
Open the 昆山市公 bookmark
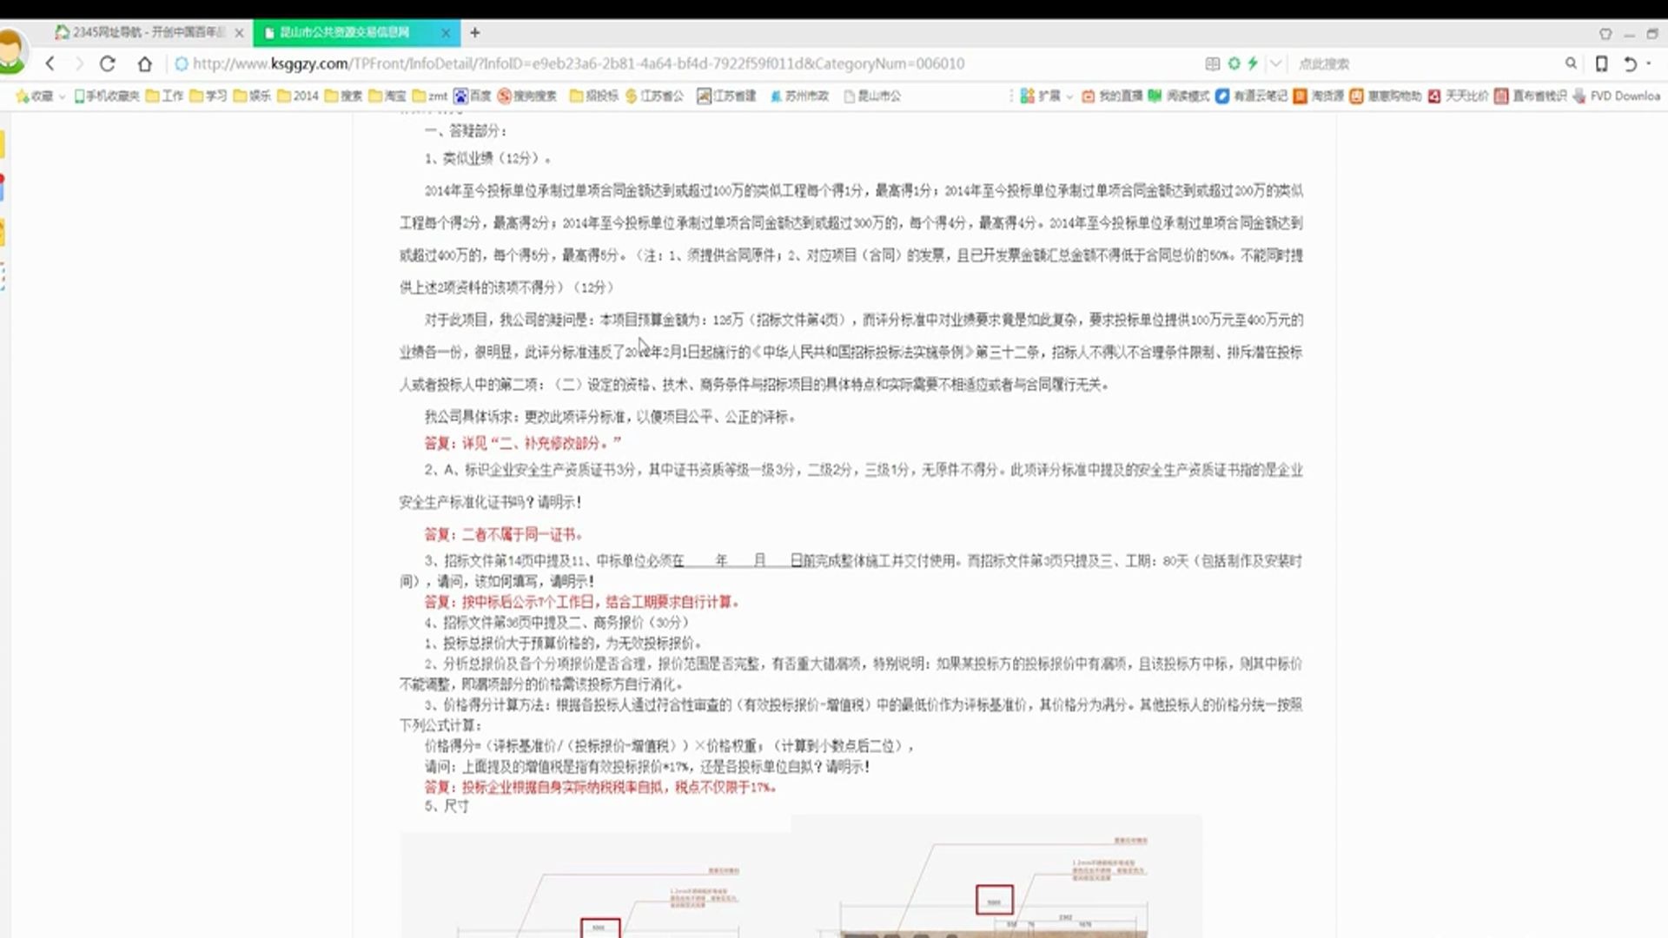(872, 96)
